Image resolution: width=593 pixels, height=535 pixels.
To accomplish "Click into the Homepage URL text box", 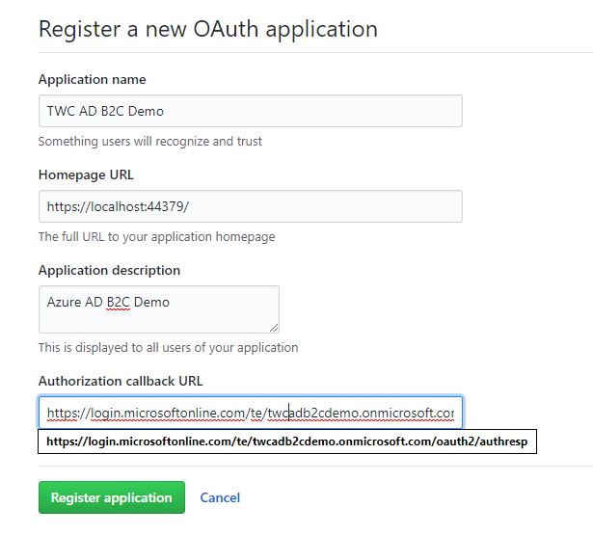I will click(251, 206).
